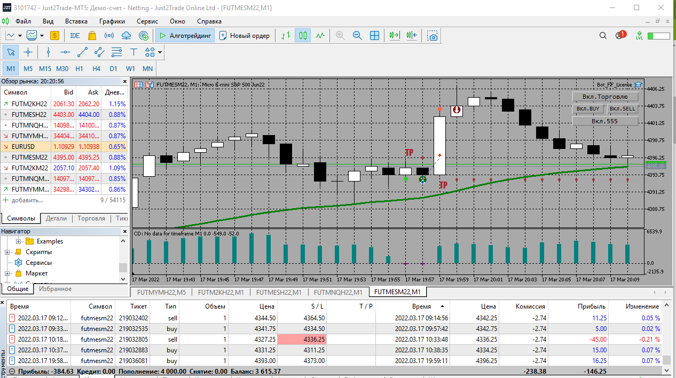This screenshot has height=378, width=676.
Task: Click the tile windows grid icon
Action: (x=375, y=36)
